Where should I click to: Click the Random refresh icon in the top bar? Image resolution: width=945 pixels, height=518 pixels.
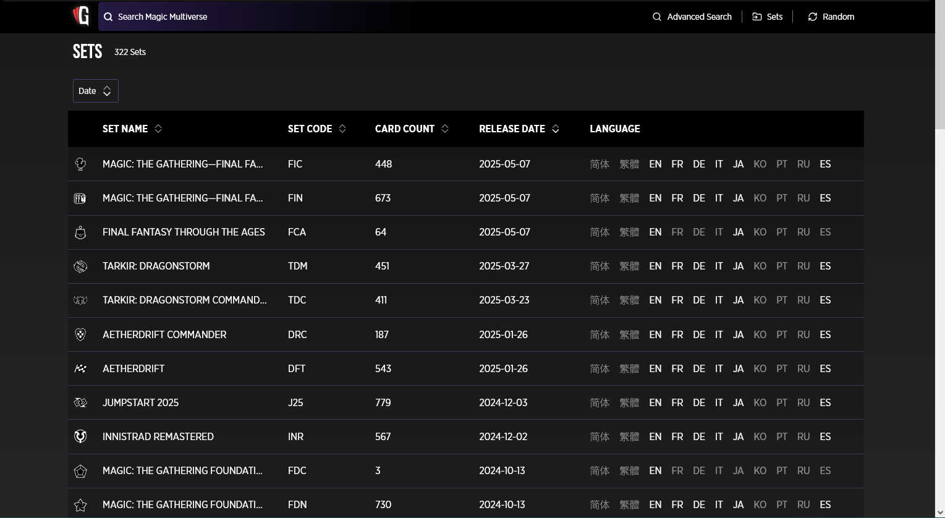point(812,17)
